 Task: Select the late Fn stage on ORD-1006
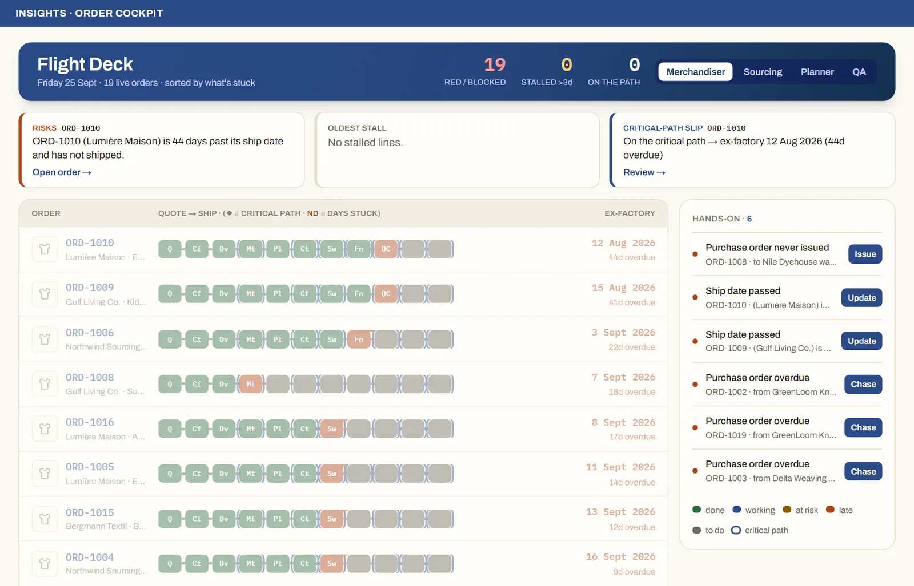[x=359, y=339]
